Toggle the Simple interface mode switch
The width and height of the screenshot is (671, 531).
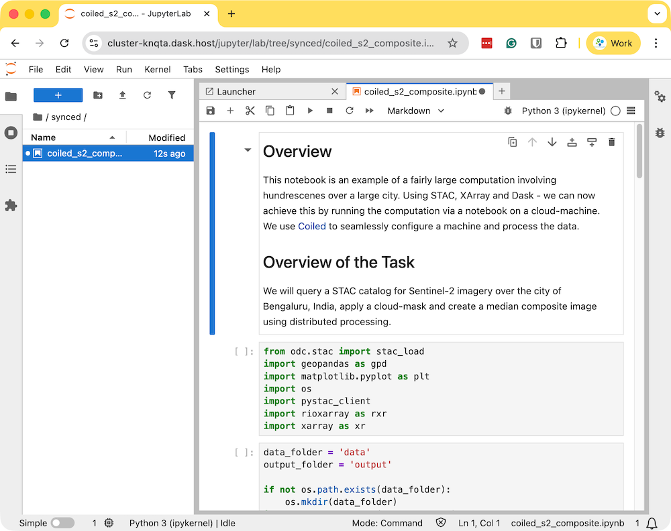62,523
